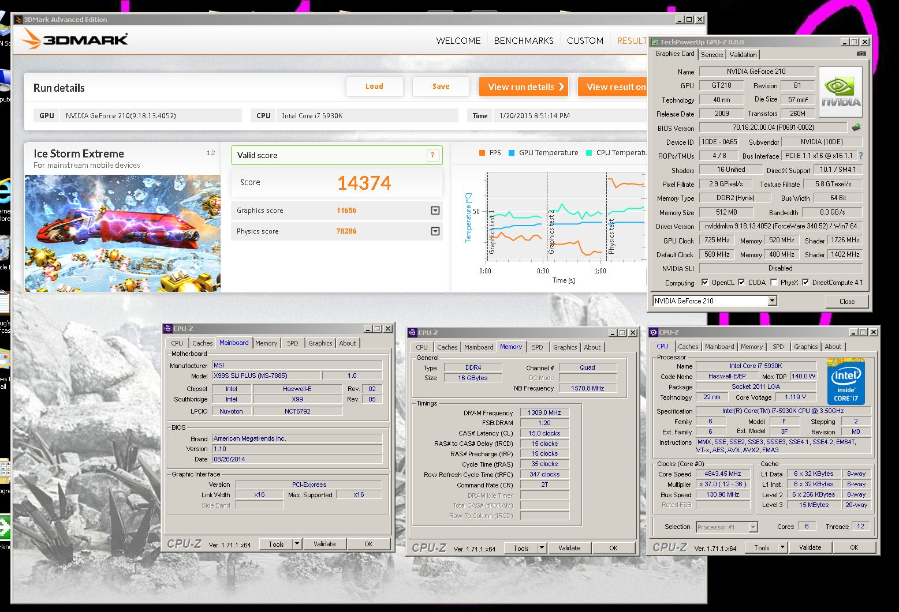Open the BENCHMARKS tab in 3DMark
899x612 pixels.
tap(524, 41)
